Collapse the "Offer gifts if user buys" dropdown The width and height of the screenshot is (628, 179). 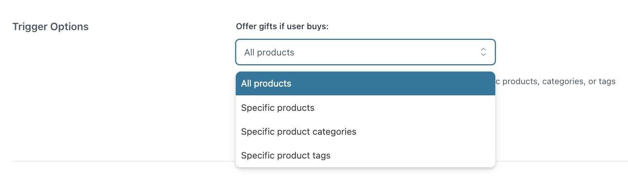[x=365, y=52]
